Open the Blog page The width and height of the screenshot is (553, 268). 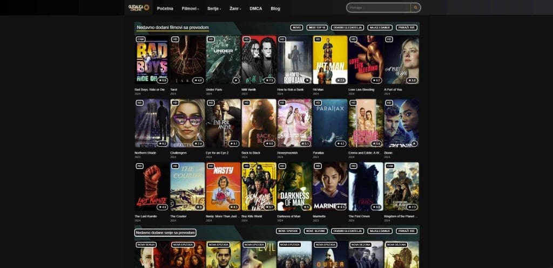click(x=275, y=9)
